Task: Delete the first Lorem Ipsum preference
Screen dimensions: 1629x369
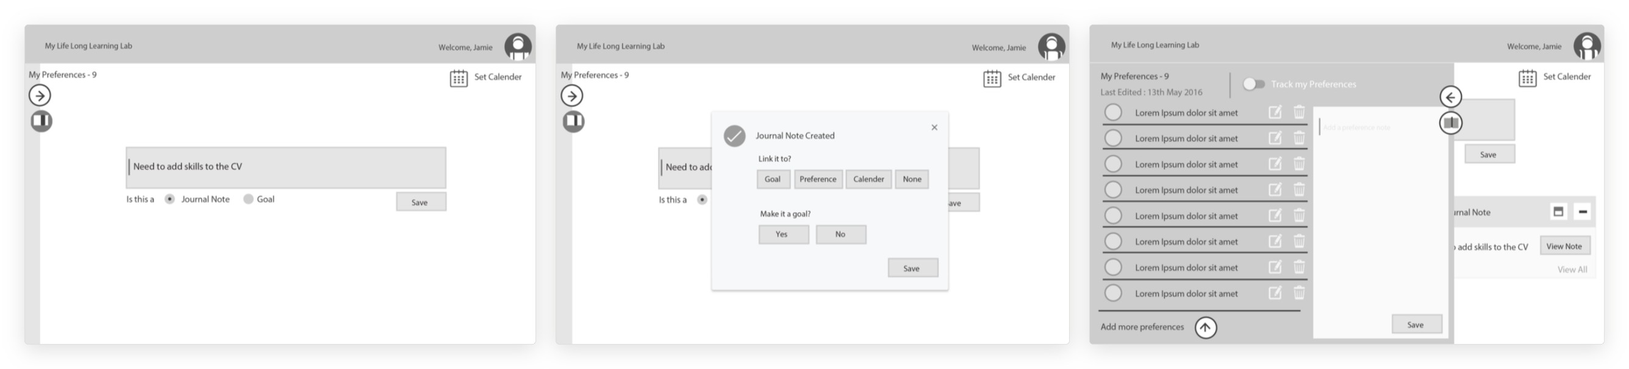Action: coord(1299,112)
